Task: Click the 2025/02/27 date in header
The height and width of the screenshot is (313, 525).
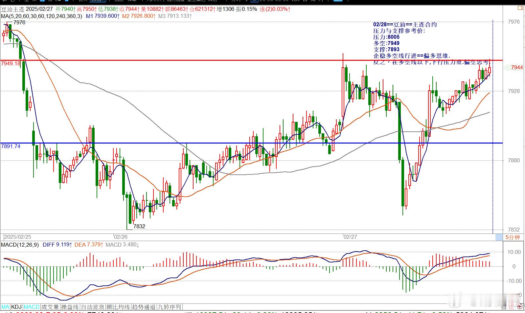Action: click(39, 9)
